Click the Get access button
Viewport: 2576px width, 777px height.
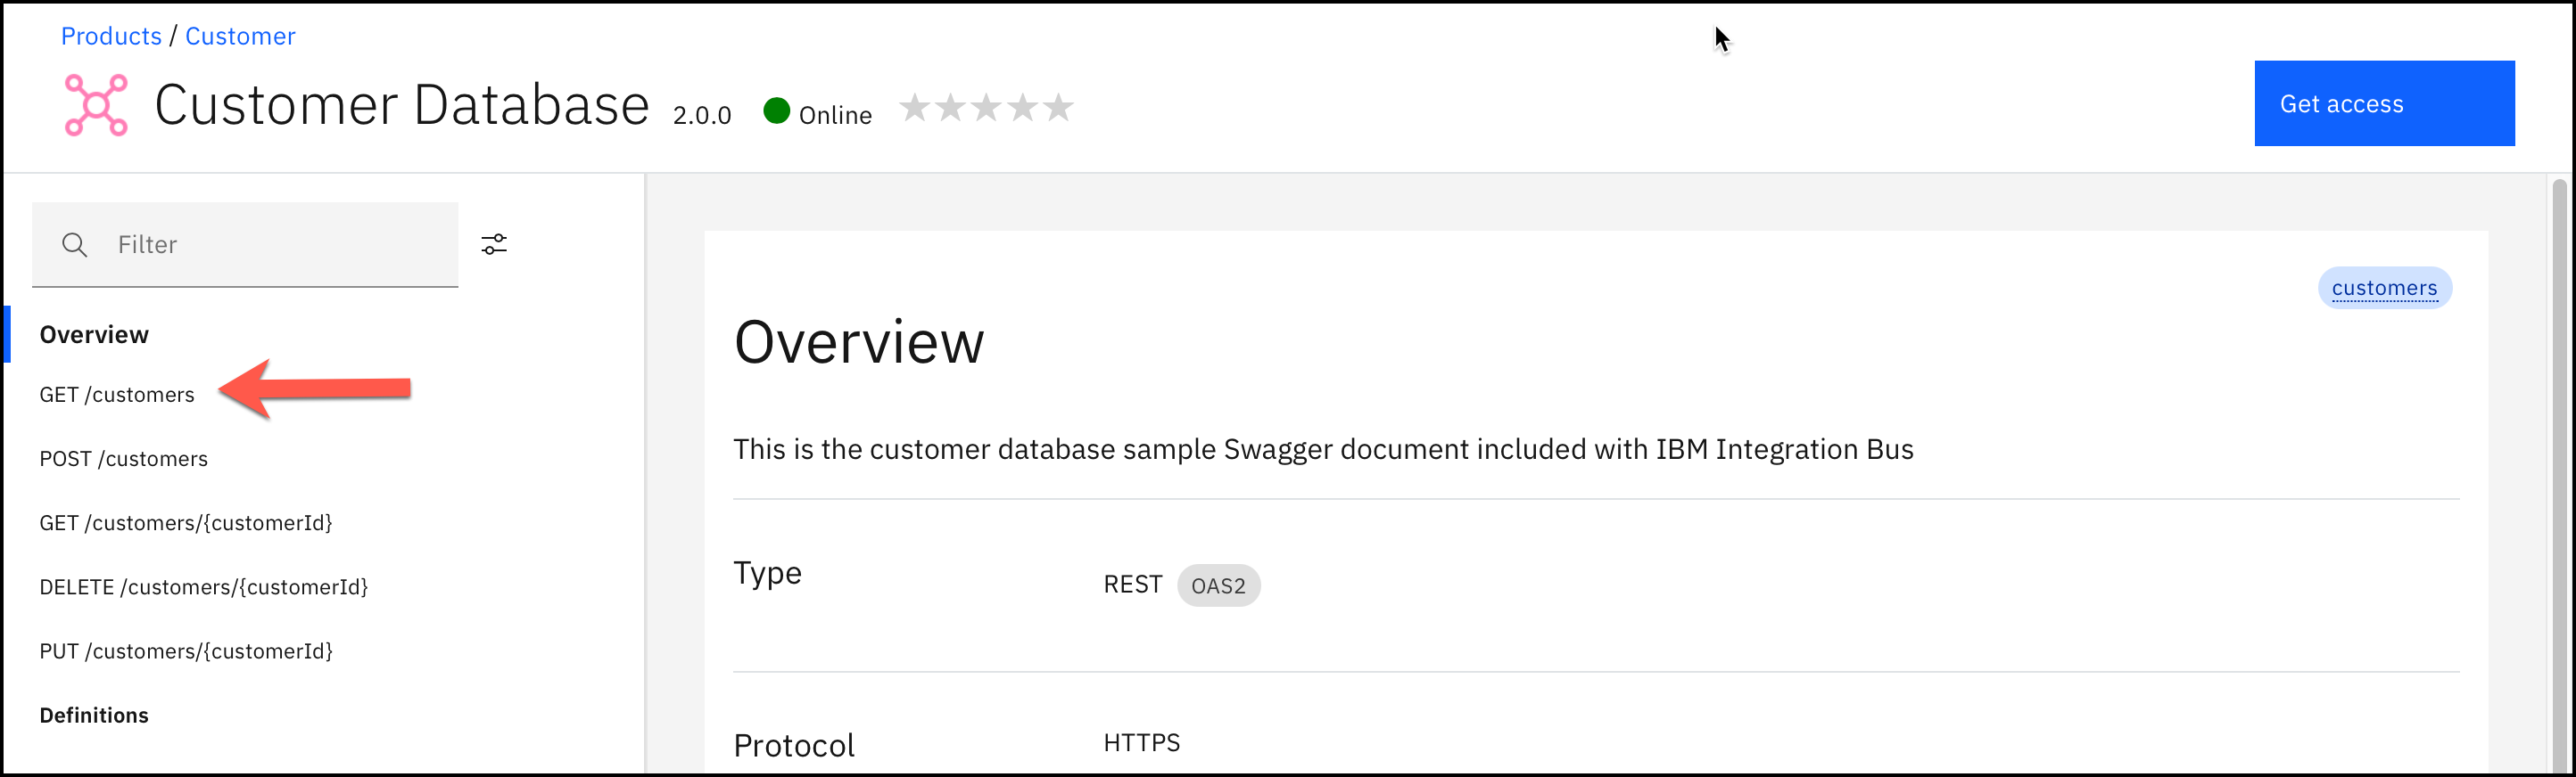(2383, 104)
